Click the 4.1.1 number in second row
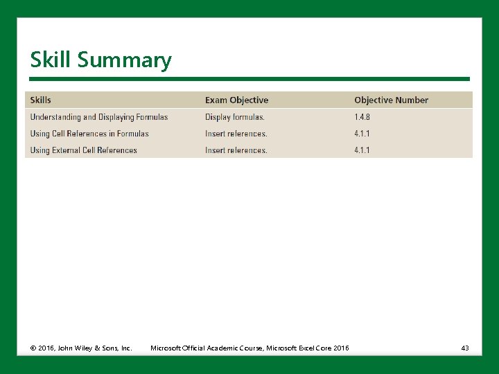The image size is (499, 374). [362, 134]
